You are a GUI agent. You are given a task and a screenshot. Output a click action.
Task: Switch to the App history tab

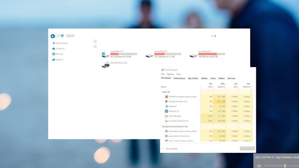click(193, 78)
